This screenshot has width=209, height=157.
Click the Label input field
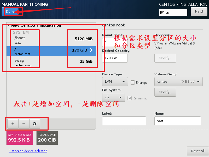pos(124,121)
